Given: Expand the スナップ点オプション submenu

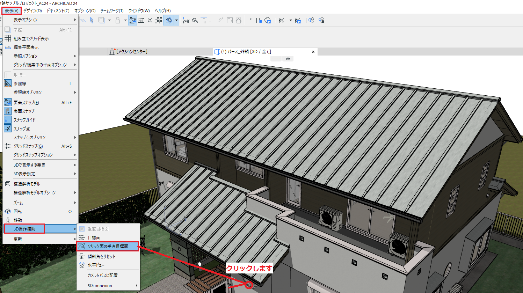Looking at the screenshot, I should [x=41, y=137].
